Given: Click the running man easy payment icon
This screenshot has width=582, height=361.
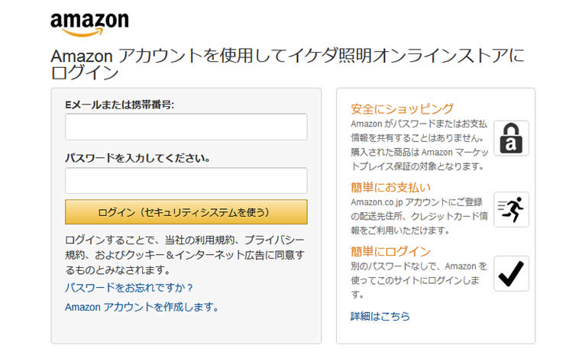Looking at the screenshot, I should pos(511,210).
